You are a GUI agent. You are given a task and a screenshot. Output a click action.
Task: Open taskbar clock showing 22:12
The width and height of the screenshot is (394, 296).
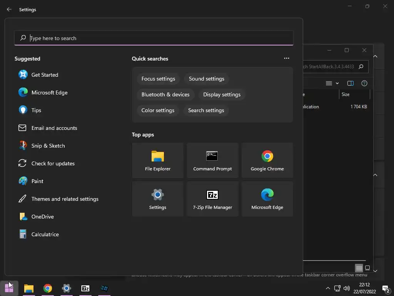(364, 288)
